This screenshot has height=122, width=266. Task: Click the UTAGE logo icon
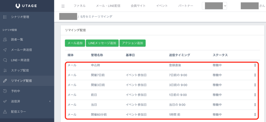pyautogui.click(x=18, y=6)
